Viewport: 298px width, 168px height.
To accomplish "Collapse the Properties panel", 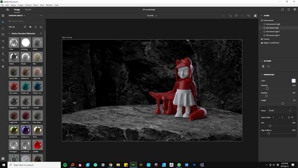I will (x=262, y=75).
